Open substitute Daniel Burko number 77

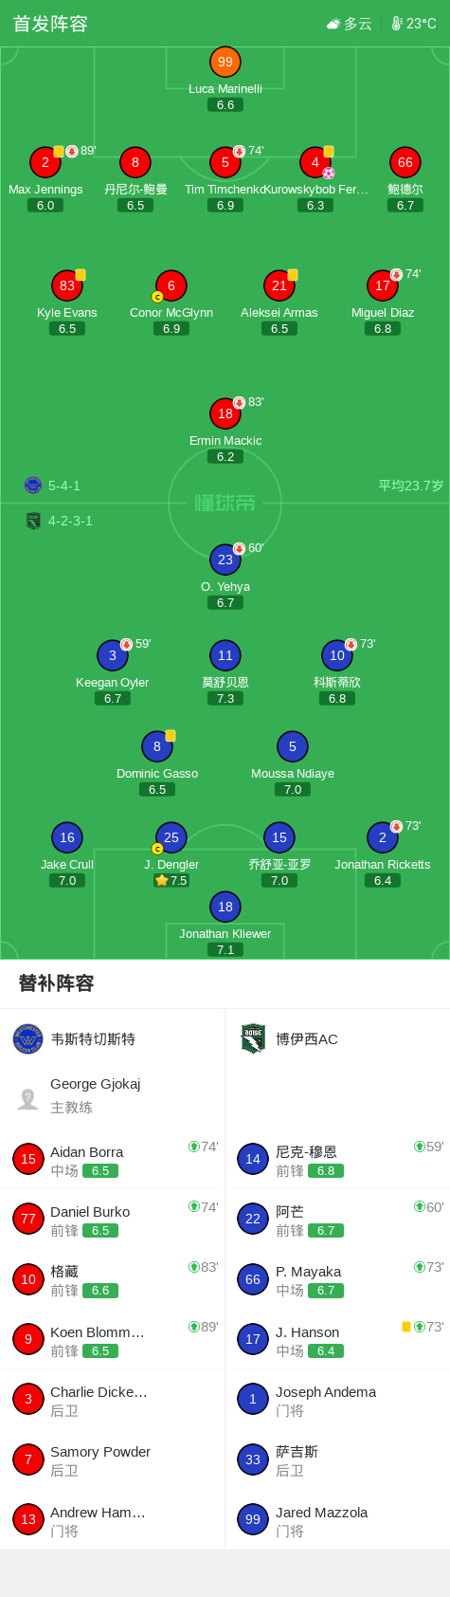coord(28,1219)
